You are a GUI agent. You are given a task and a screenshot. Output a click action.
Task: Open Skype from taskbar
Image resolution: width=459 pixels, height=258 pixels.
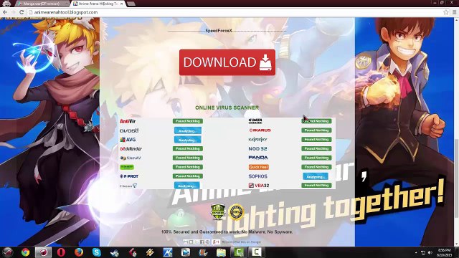point(96,252)
